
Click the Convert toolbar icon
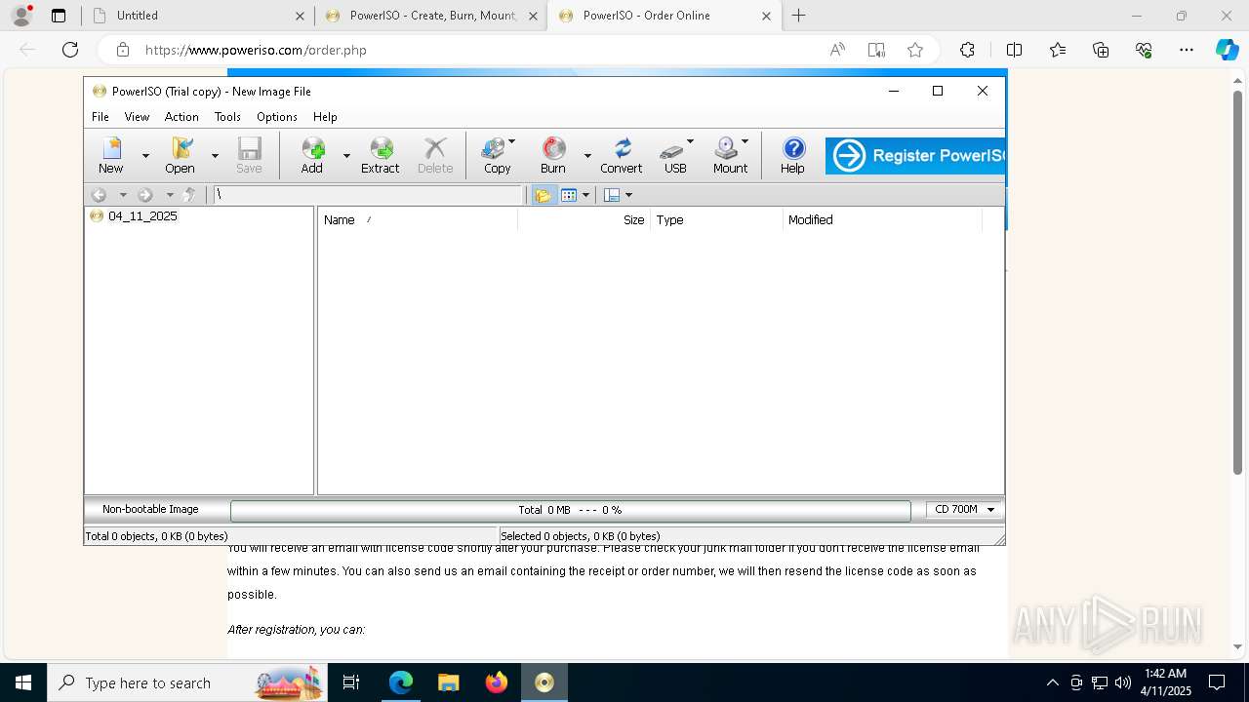(x=622, y=155)
